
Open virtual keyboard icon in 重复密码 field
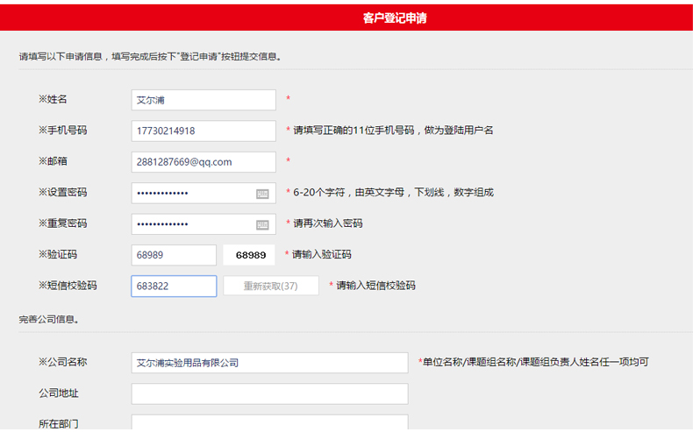[262, 224]
